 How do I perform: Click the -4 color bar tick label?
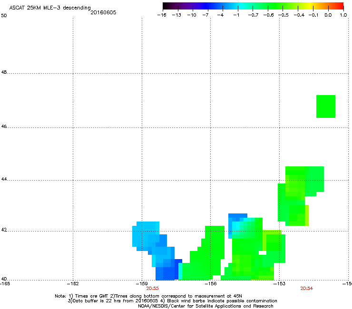pyautogui.click(x=220, y=15)
